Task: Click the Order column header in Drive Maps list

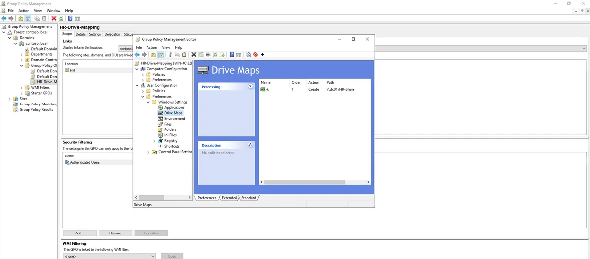Action: point(296,82)
